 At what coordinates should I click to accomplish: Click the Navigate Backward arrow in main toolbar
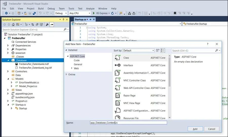tap(6, 13)
